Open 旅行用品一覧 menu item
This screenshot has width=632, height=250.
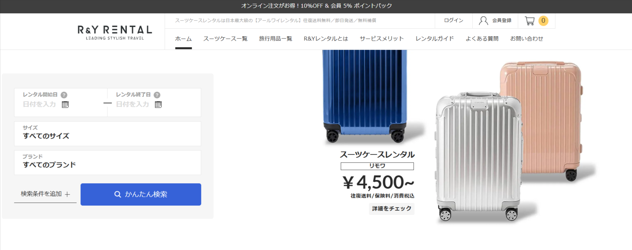click(275, 39)
